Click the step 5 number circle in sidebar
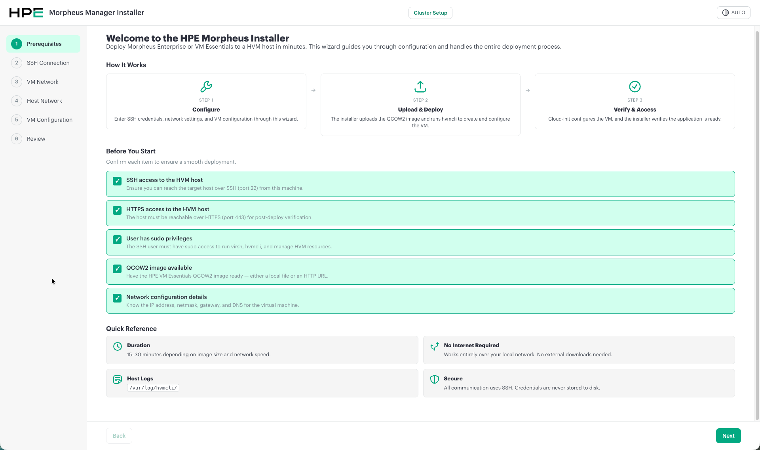The width and height of the screenshot is (760, 450). tap(17, 120)
